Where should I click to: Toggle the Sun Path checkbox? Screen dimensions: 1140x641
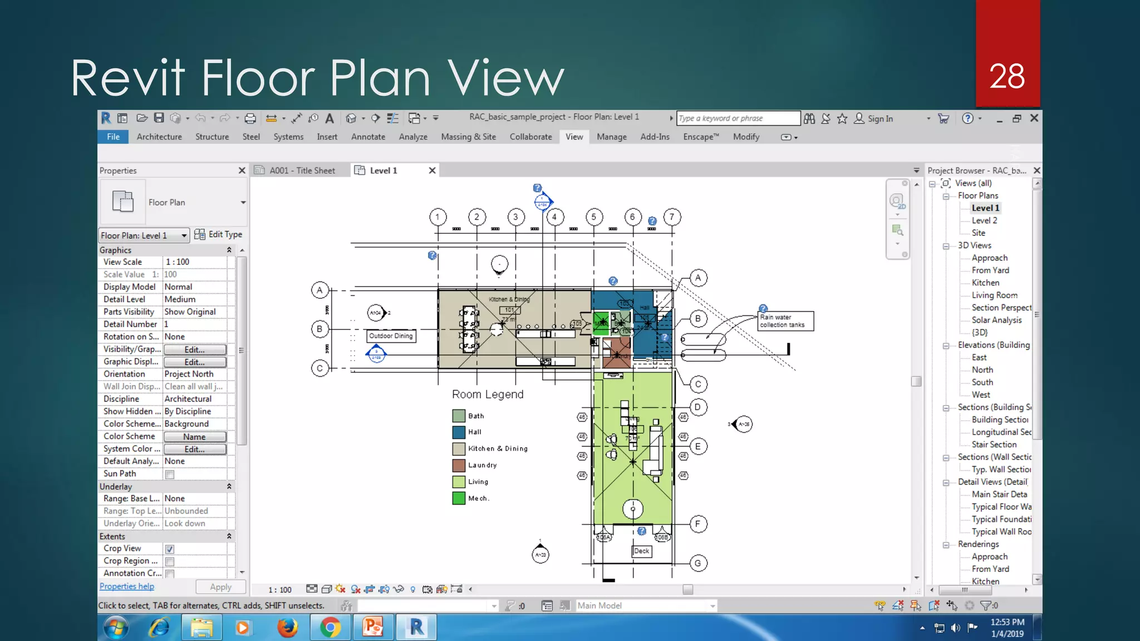click(170, 475)
